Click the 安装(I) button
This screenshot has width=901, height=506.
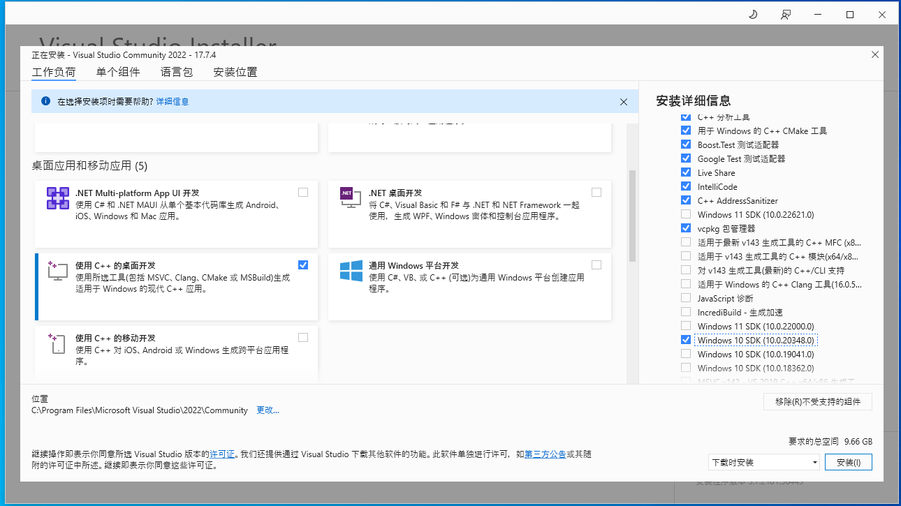pos(849,462)
